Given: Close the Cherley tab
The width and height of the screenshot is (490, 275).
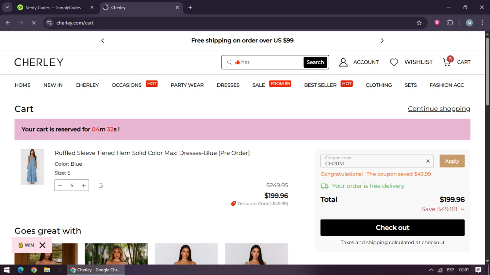Looking at the screenshot, I should 177,8.
